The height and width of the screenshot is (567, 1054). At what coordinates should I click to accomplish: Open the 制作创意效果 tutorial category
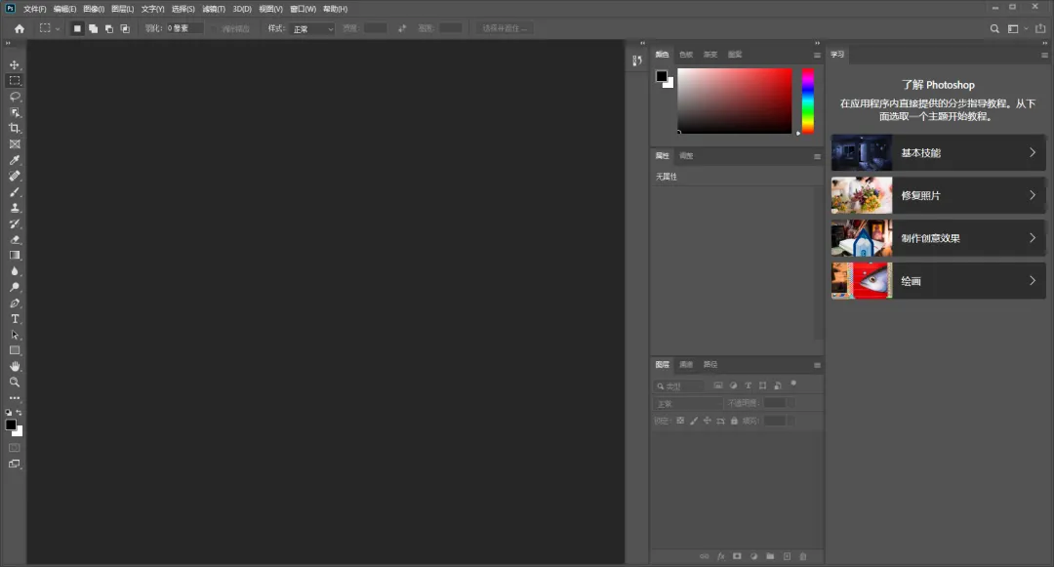tap(939, 238)
